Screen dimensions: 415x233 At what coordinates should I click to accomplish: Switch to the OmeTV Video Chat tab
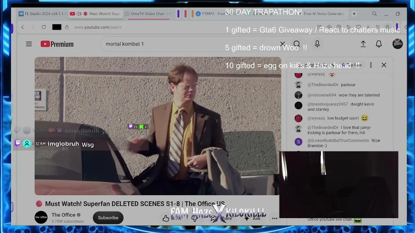pyautogui.click(x=148, y=14)
